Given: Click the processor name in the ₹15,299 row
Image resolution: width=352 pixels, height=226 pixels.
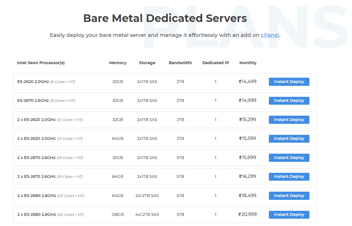Looking at the screenshot, I should (36, 120).
